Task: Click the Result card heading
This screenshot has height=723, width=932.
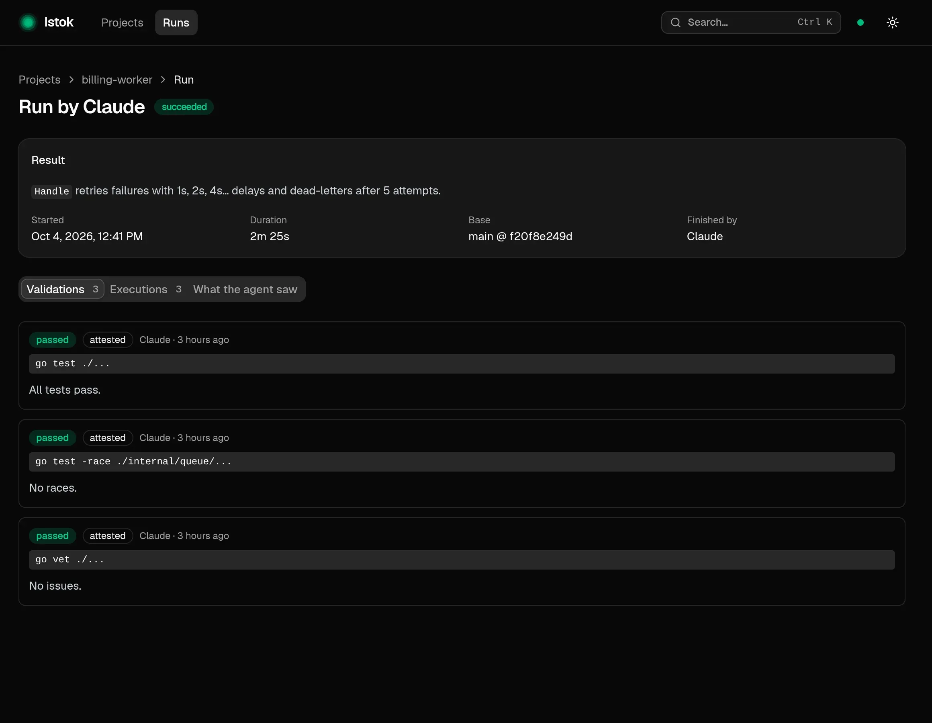Action: click(x=48, y=160)
